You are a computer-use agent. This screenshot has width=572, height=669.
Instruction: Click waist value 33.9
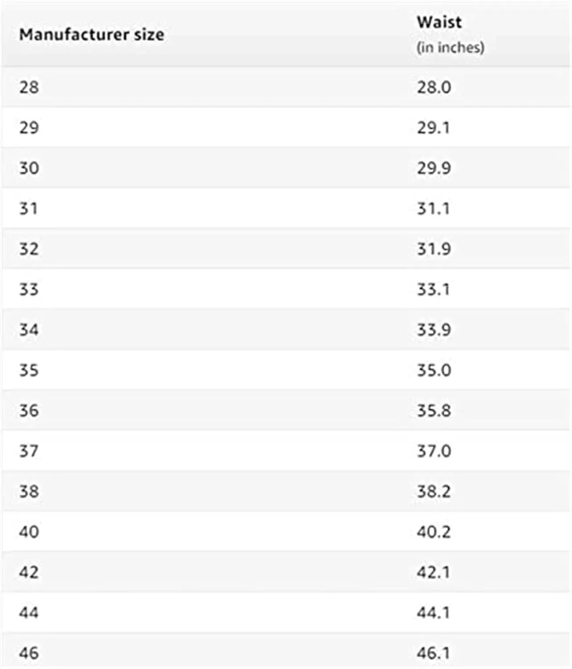click(x=434, y=330)
